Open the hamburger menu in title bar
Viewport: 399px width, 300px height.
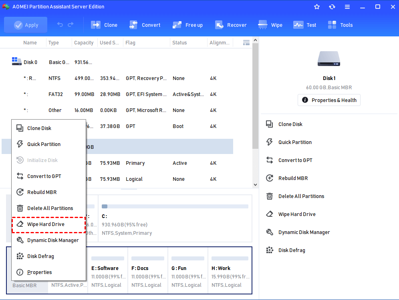pyautogui.click(x=347, y=7)
